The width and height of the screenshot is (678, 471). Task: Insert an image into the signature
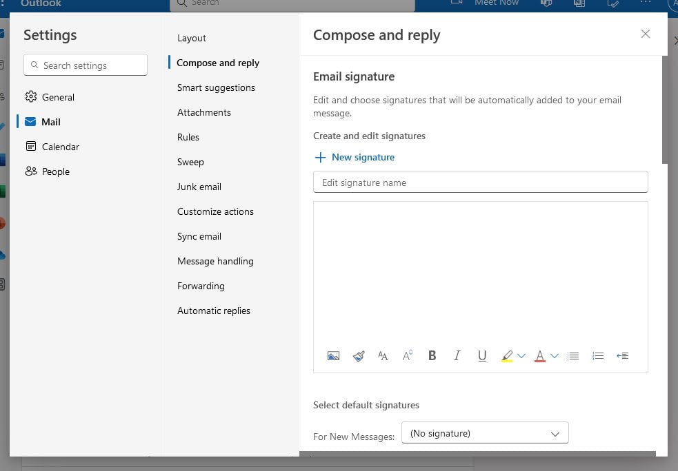click(x=334, y=355)
